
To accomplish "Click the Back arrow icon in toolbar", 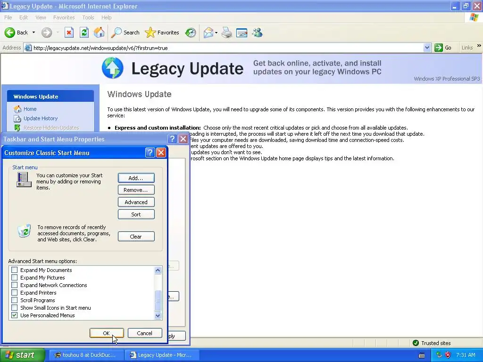I will click(10, 33).
